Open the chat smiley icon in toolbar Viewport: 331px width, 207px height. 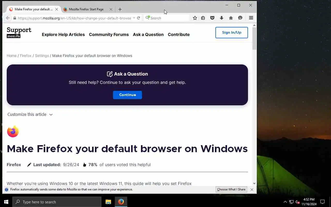(240, 18)
